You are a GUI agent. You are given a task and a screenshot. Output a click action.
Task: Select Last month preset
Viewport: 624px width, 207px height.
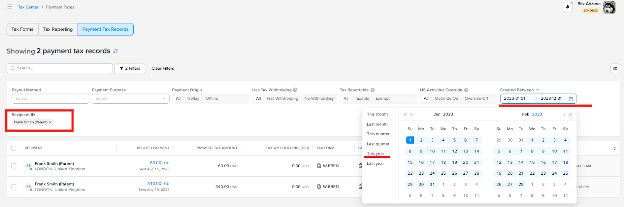coord(377,124)
